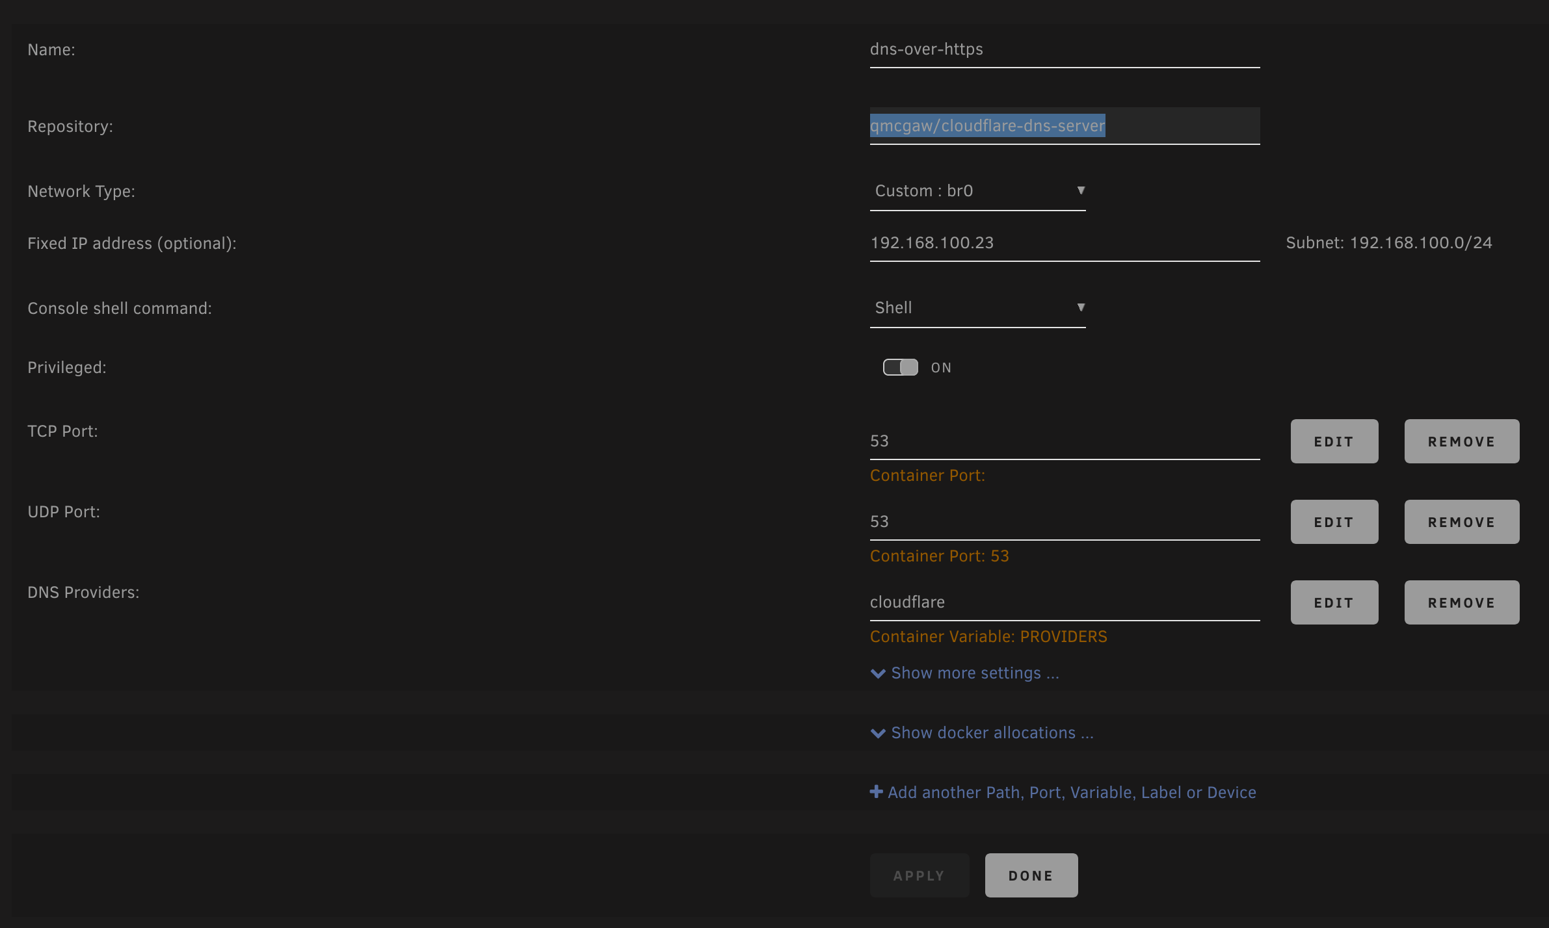This screenshot has height=928, width=1549.
Task: Click the REMOVE button for TCP Port
Action: point(1461,441)
